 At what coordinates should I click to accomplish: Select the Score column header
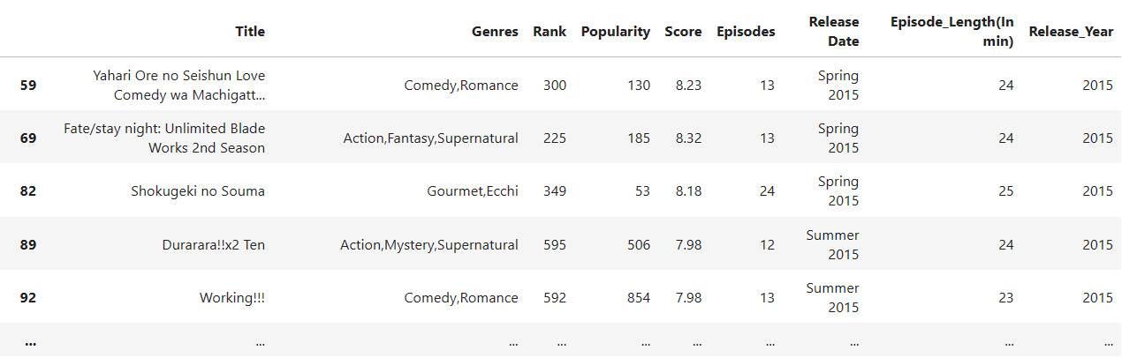pos(683,32)
